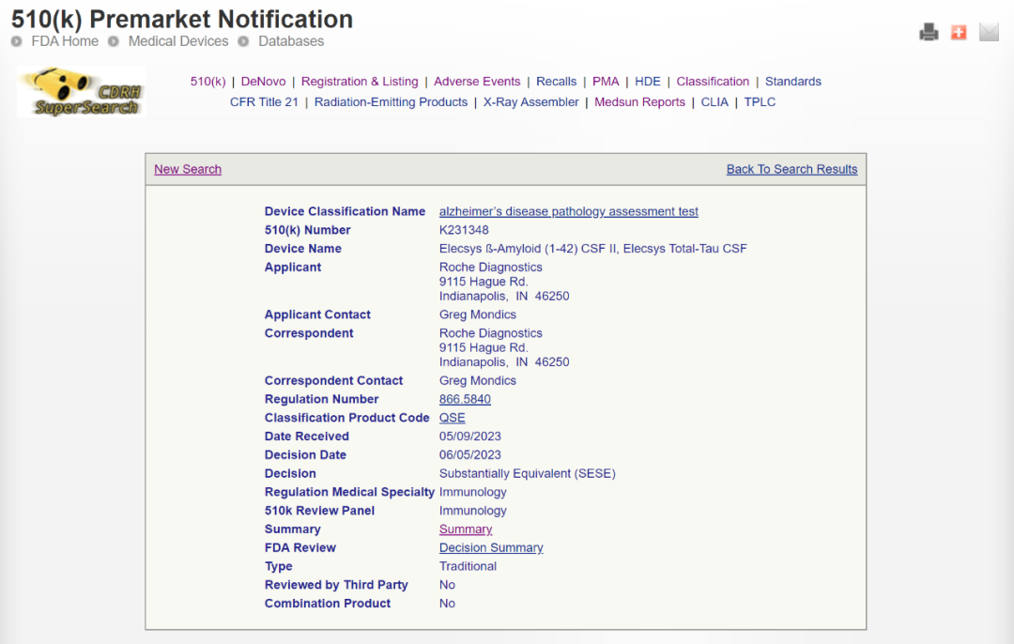Go to the Recalls database

(556, 82)
